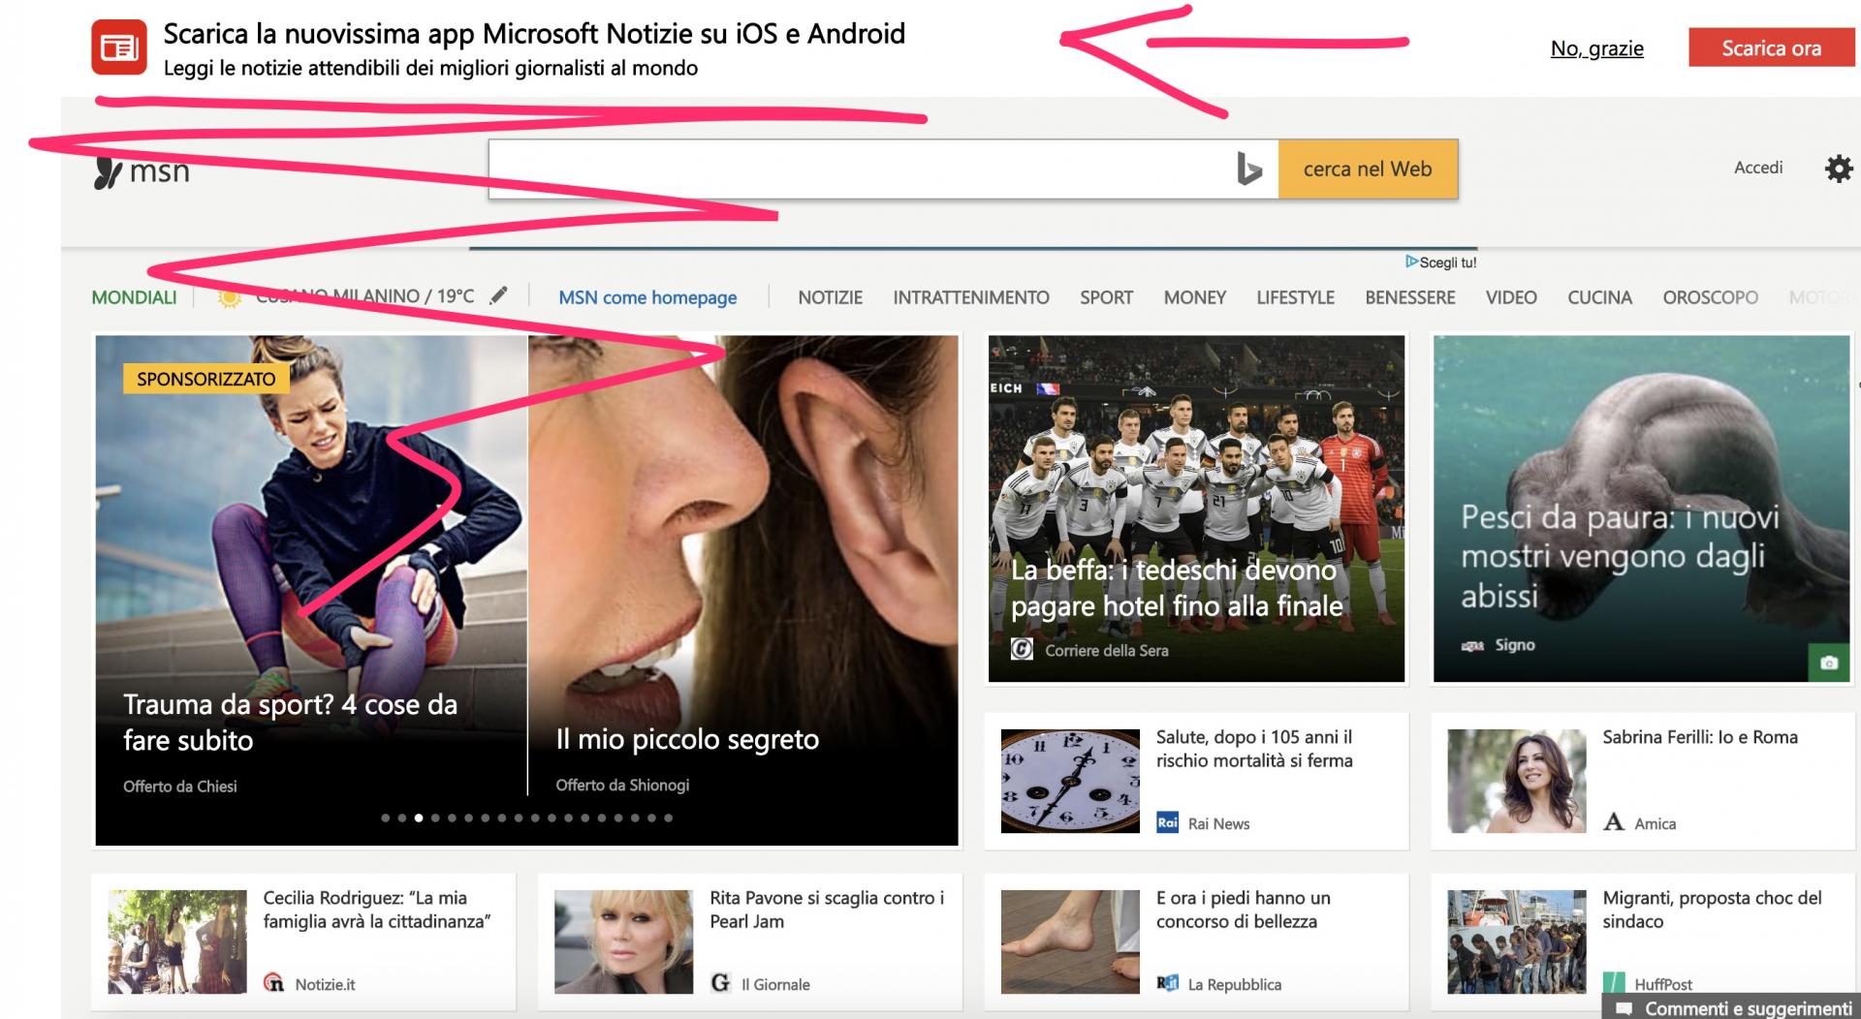Screen dimensions: 1861x1019
Task: Open the German team hotel article
Action: (1177, 588)
